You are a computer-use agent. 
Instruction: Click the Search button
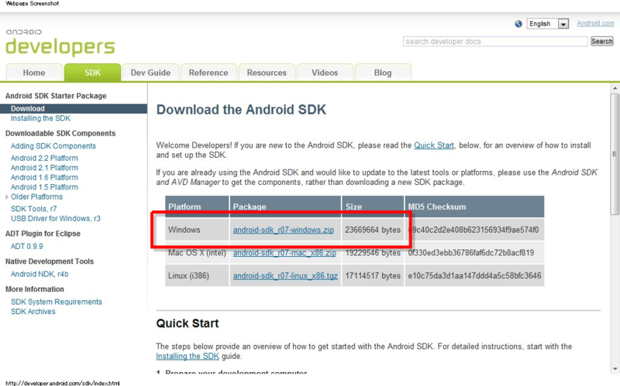602,41
